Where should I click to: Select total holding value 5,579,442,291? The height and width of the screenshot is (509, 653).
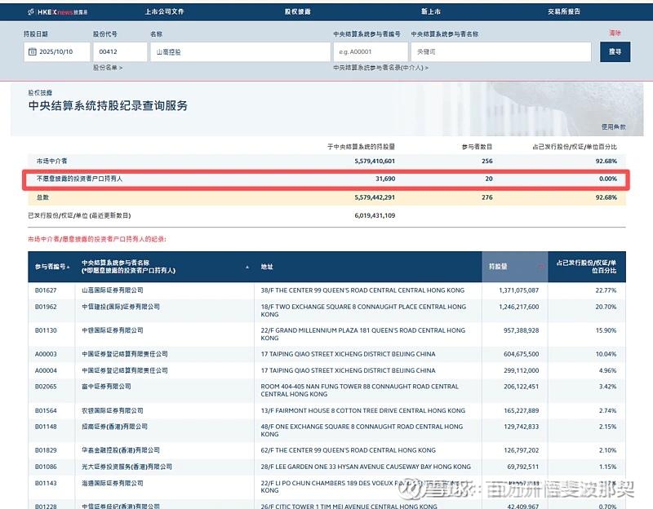375,197
